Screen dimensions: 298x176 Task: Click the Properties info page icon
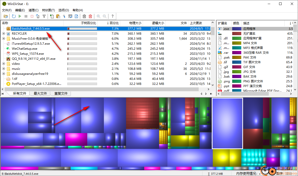coord(76,16)
